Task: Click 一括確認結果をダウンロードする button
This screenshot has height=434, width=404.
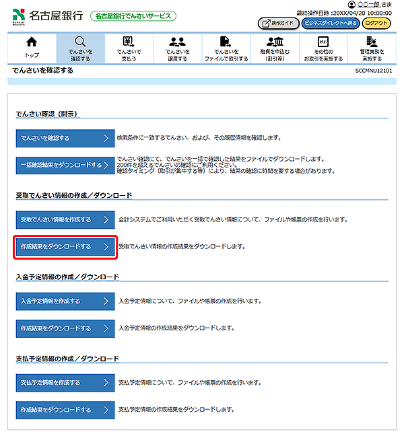Action: (x=65, y=166)
